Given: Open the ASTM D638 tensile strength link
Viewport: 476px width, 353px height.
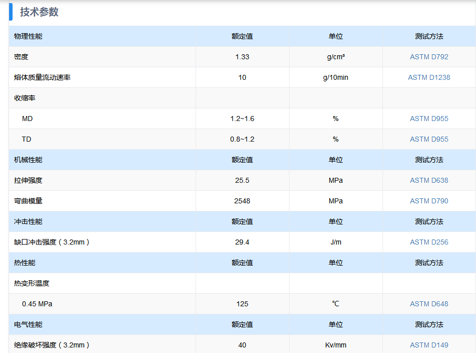Looking at the screenshot, I should tap(429, 180).
